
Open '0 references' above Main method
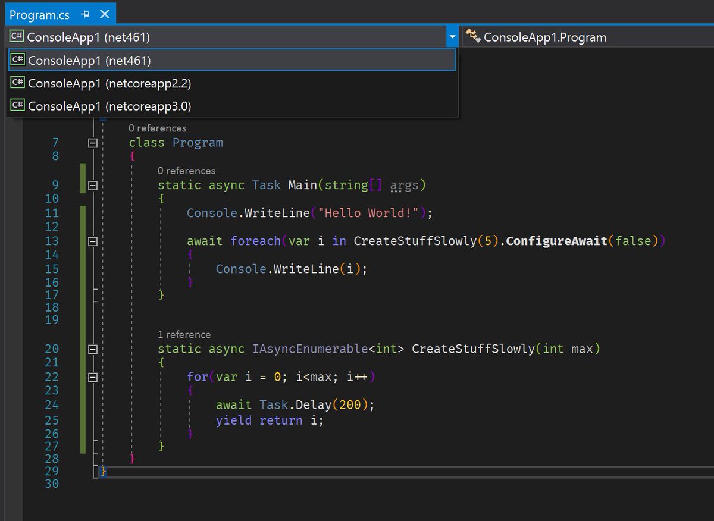click(x=186, y=171)
